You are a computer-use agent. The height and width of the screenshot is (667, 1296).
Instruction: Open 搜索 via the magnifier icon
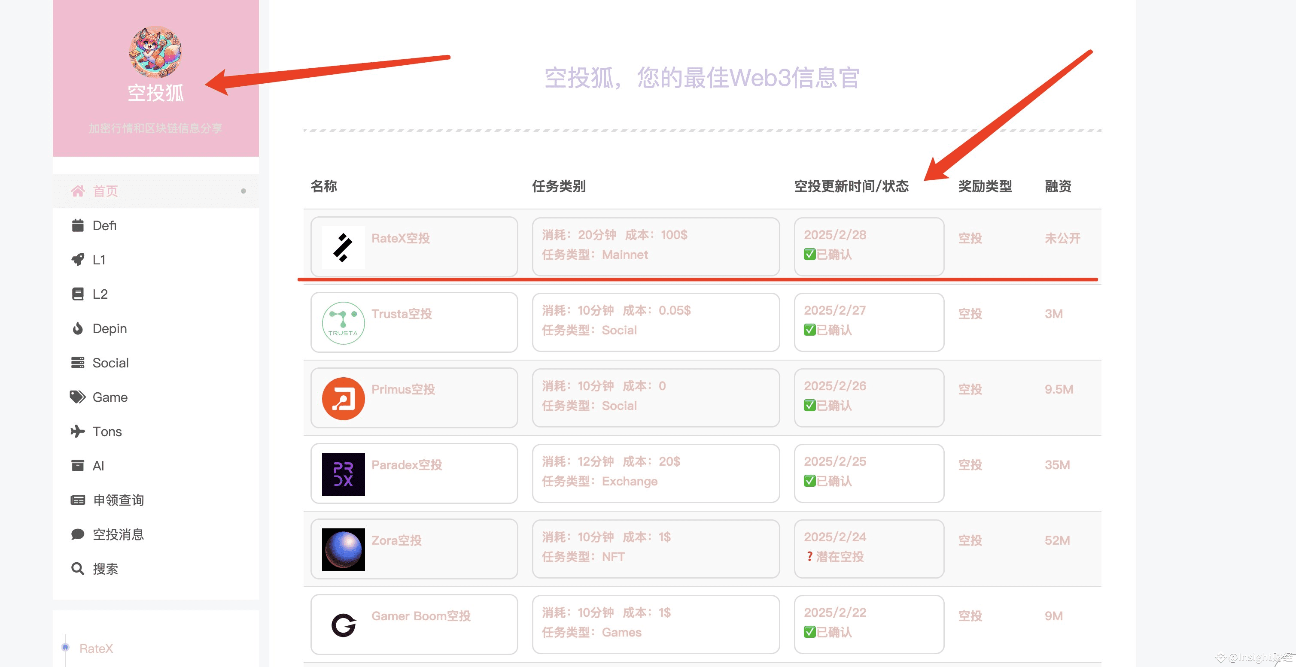pos(77,569)
